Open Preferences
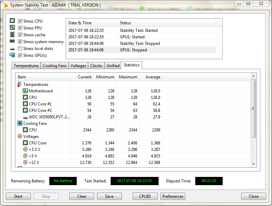This screenshot has height=206, width=272. point(173,196)
